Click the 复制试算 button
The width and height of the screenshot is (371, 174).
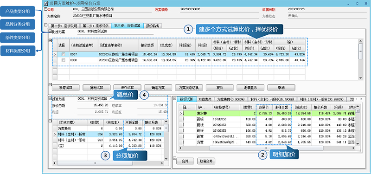[96, 87]
